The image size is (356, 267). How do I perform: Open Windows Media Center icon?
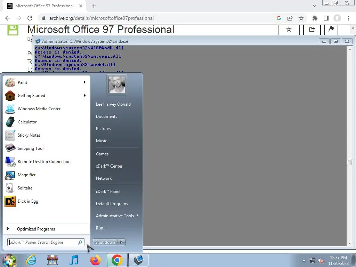(10, 109)
